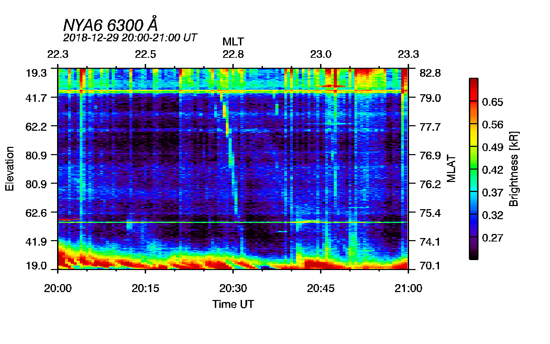
Task: Click the elevation tick '41.9'
Action: click(36, 241)
